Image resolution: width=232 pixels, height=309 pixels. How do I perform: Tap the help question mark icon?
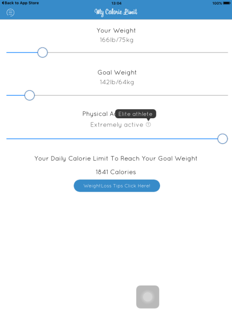pyautogui.click(x=148, y=124)
